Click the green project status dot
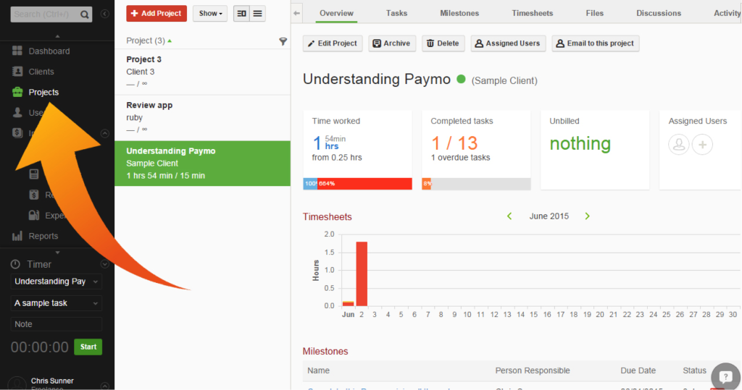Viewport: 742px width, 390px height. (x=461, y=80)
